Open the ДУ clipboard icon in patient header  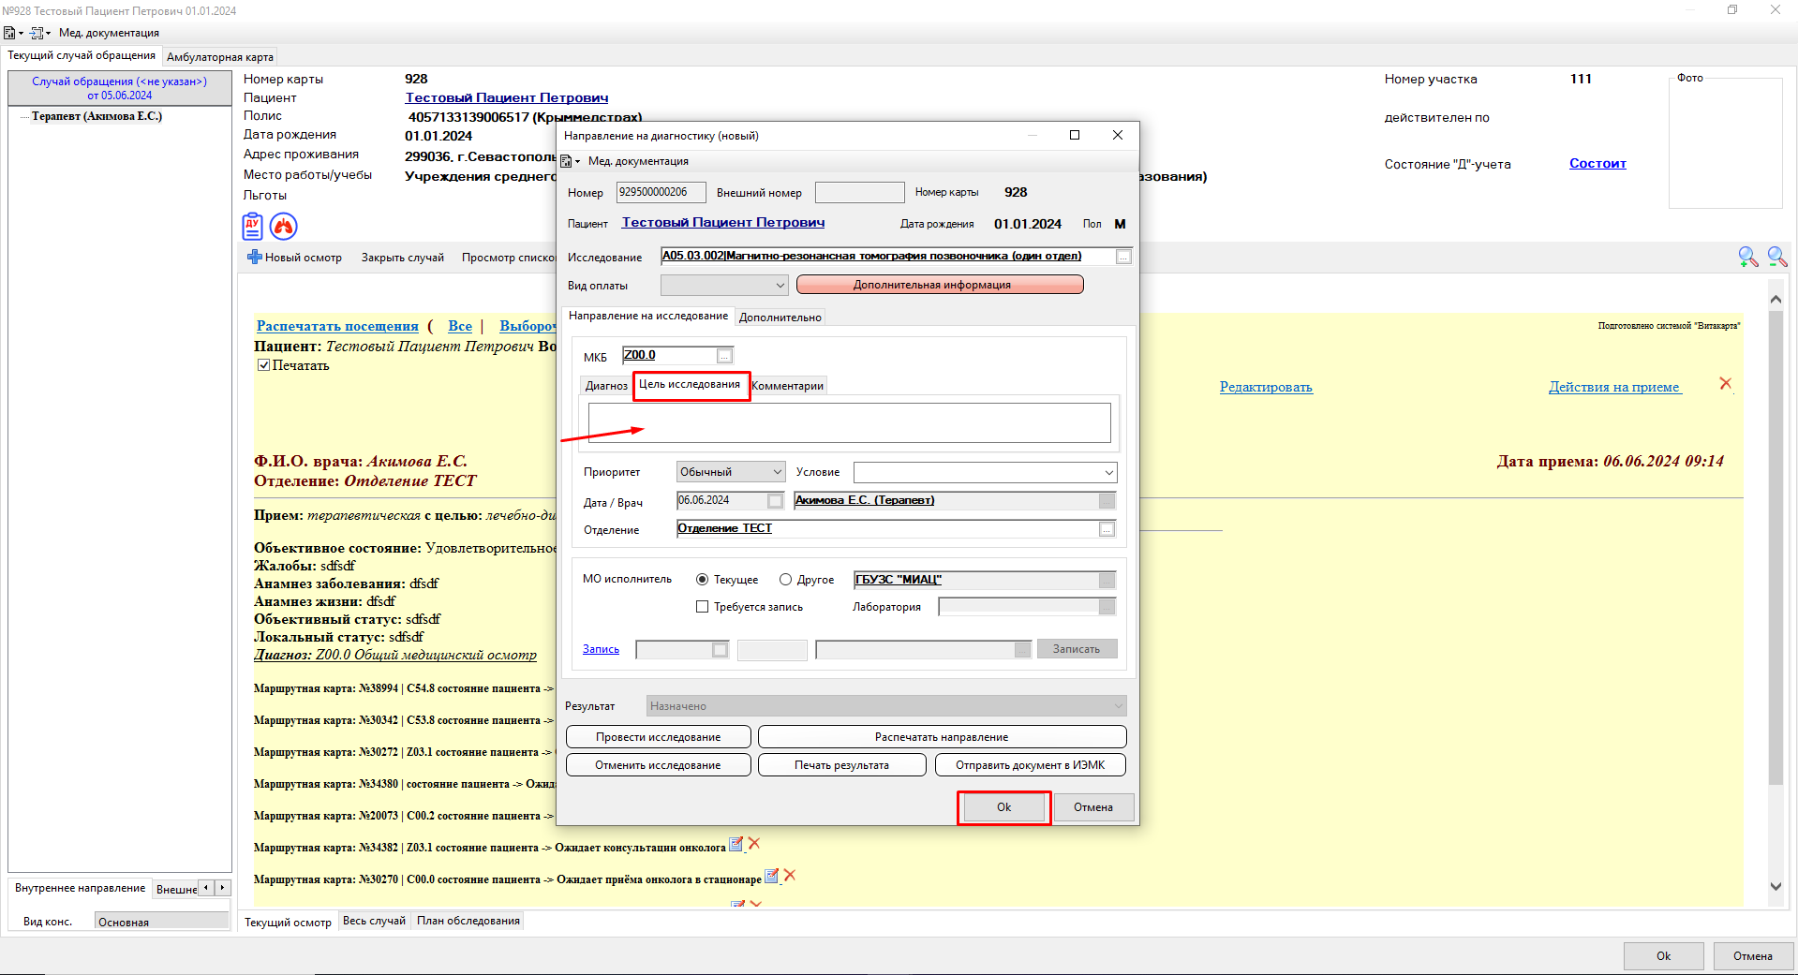tap(252, 226)
